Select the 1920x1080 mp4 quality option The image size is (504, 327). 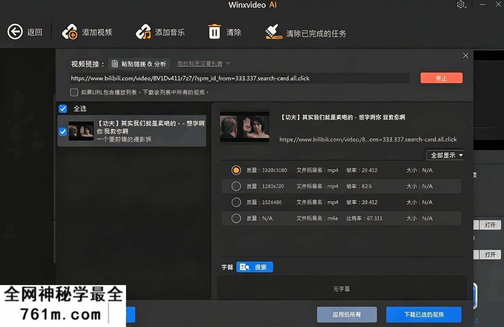pos(236,170)
